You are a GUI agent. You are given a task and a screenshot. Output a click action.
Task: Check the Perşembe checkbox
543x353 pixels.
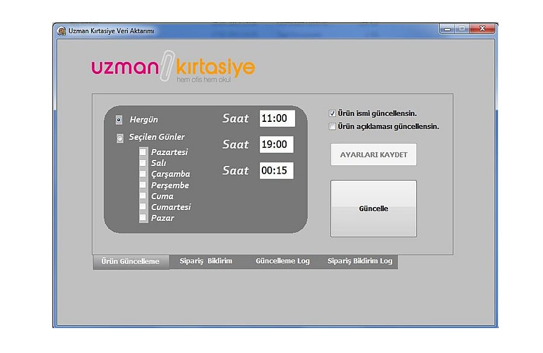pyautogui.click(x=142, y=185)
